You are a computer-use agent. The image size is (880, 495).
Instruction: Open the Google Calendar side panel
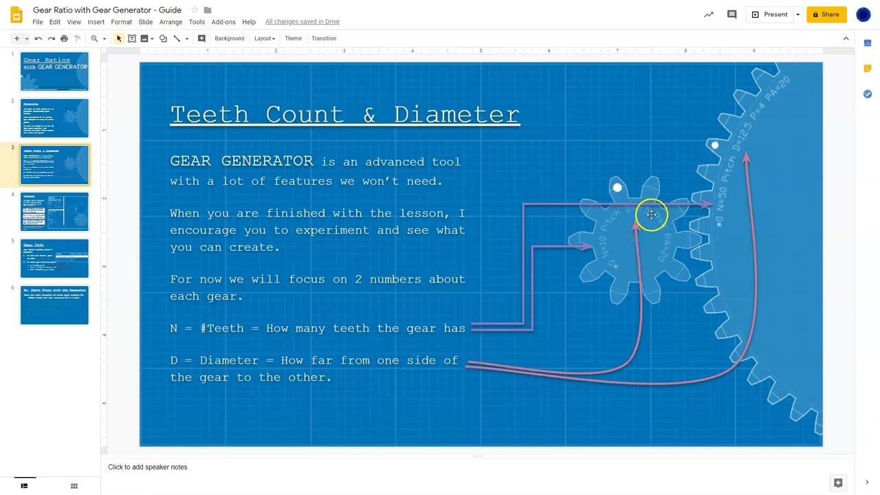click(x=868, y=43)
